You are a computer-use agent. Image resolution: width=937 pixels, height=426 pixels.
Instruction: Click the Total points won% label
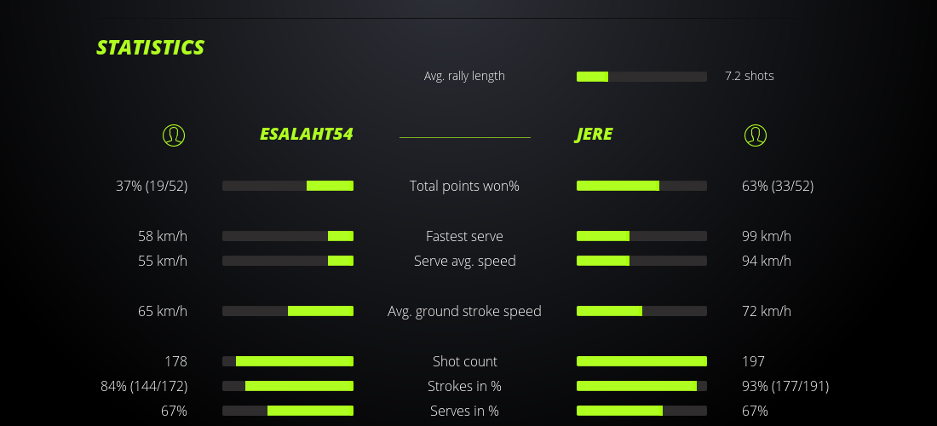click(x=464, y=186)
